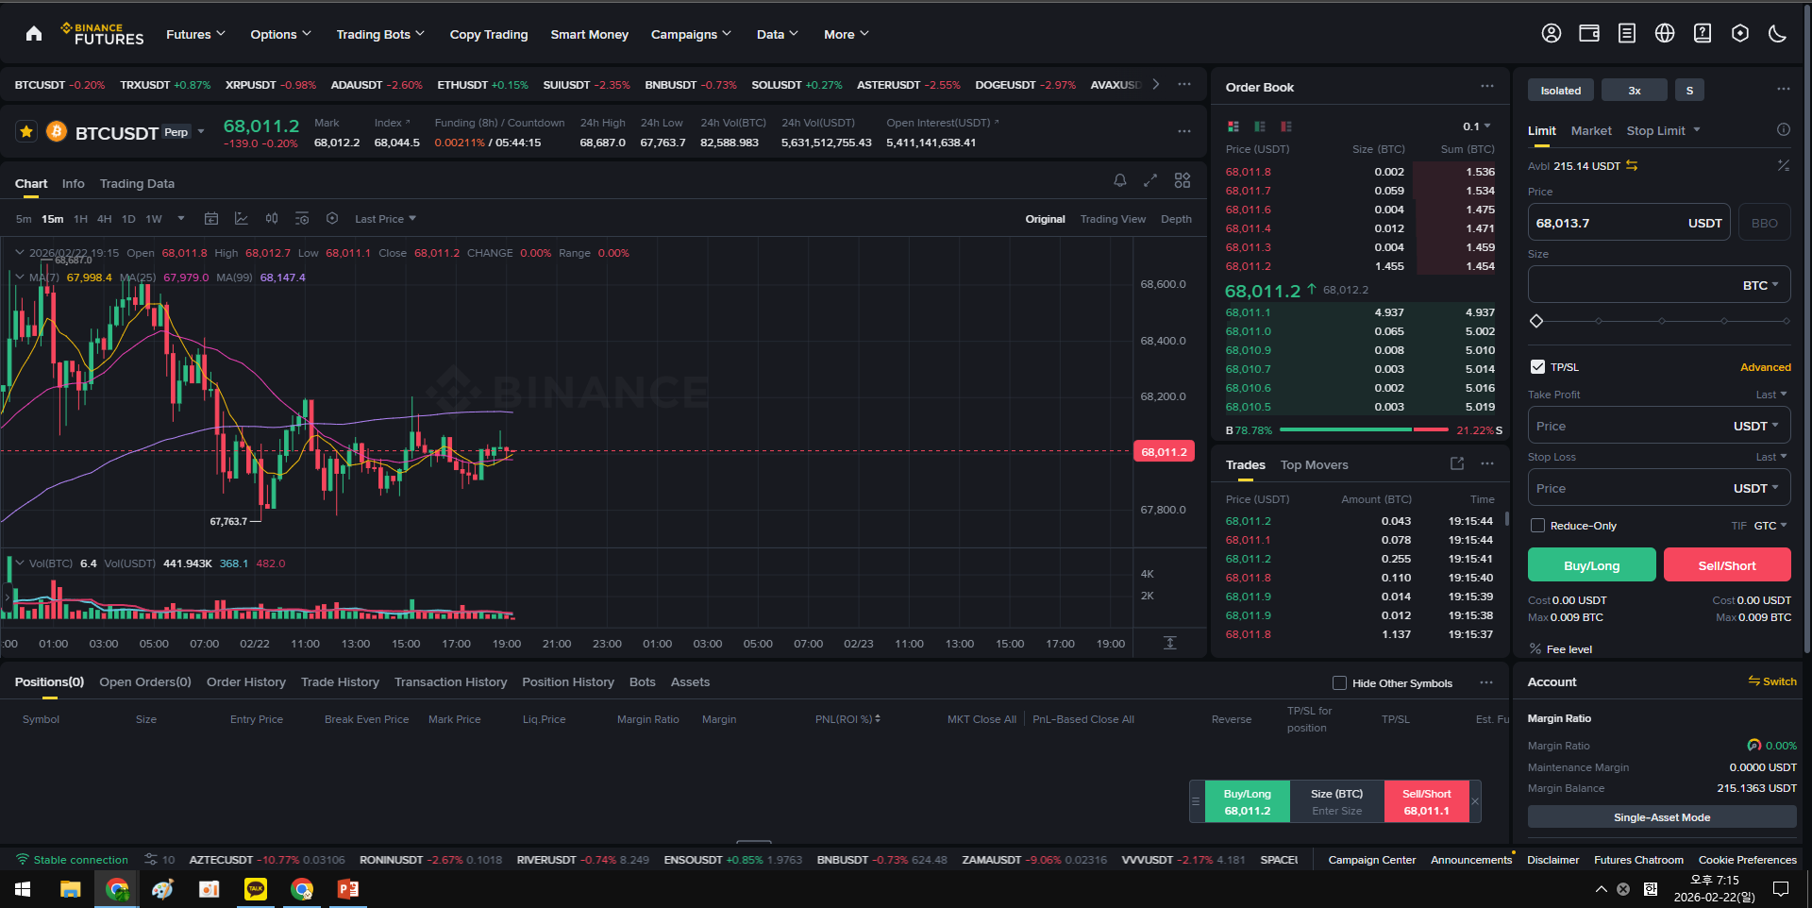Open the order form calculator icon

point(1784,165)
